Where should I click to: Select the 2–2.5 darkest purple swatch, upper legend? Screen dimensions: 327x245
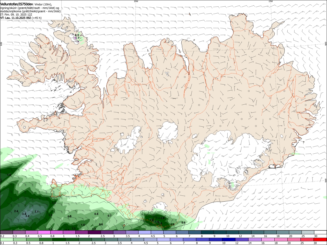point(94,232)
